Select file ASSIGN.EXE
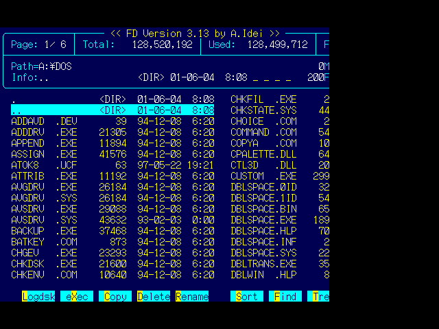Screen dimensions: 439x329 pyautogui.click(x=112, y=154)
